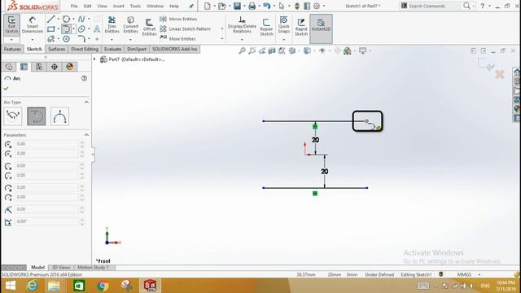The image size is (521, 293).
Task: Open Display/Delete Relations tool
Action: pyautogui.click(x=242, y=24)
